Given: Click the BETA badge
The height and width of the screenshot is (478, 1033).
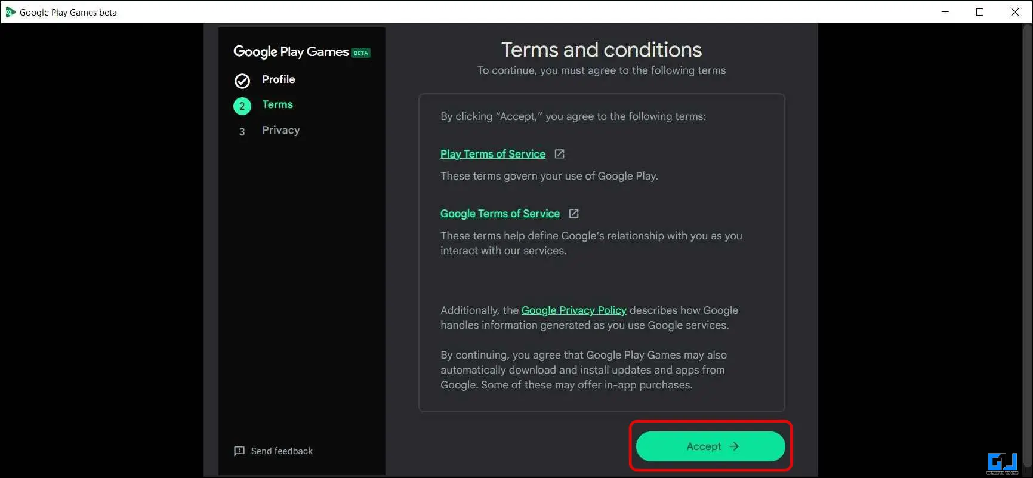Looking at the screenshot, I should tap(361, 53).
